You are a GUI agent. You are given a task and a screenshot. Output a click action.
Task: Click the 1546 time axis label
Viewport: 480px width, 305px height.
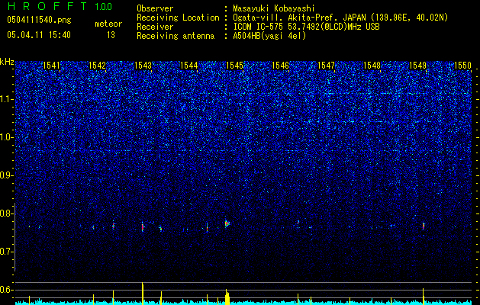point(280,65)
